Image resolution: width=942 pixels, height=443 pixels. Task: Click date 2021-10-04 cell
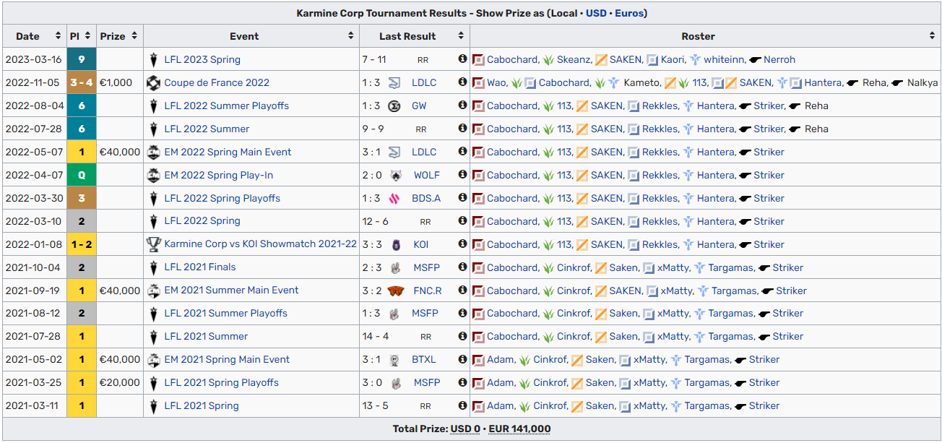[x=34, y=267]
